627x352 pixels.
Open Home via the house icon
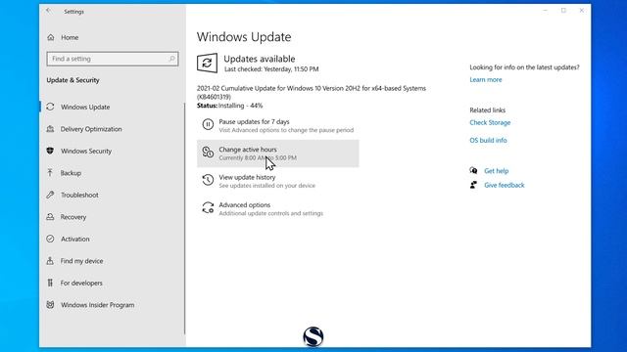[x=50, y=37]
